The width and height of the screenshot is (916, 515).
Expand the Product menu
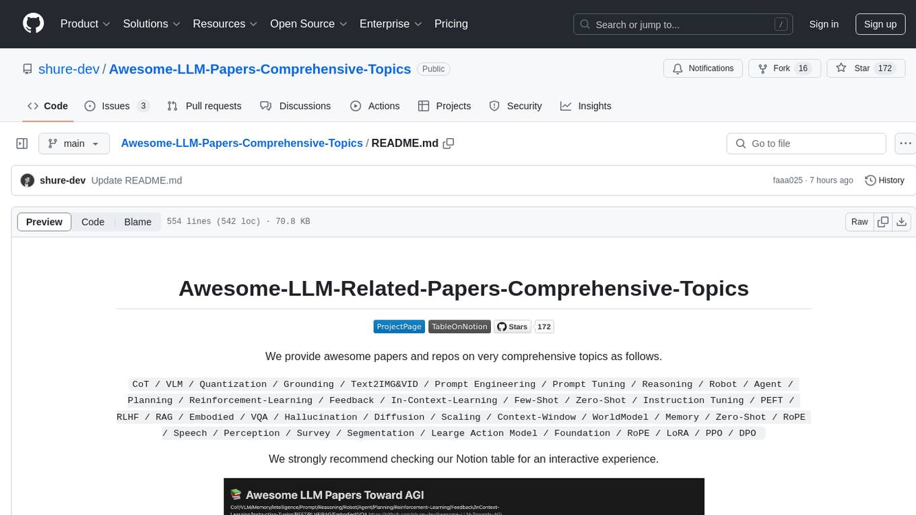tap(86, 24)
